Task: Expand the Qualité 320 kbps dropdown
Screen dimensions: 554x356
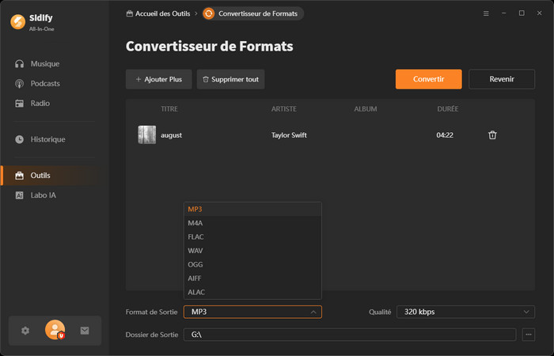Action: [x=465, y=312]
